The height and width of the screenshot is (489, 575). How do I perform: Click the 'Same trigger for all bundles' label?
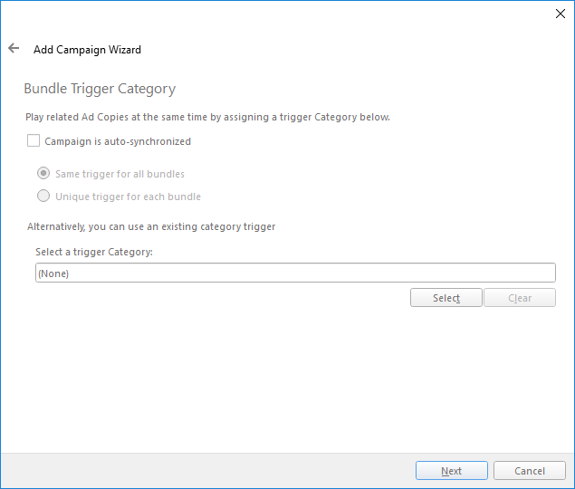point(120,174)
